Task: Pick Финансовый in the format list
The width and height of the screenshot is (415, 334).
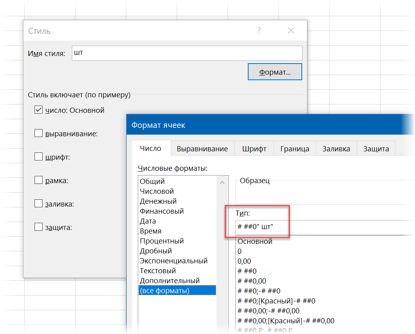Action: (x=177, y=211)
